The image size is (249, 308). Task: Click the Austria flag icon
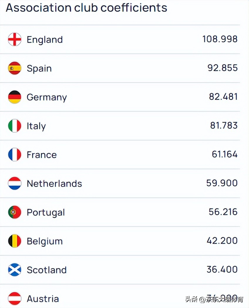point(15,299)
